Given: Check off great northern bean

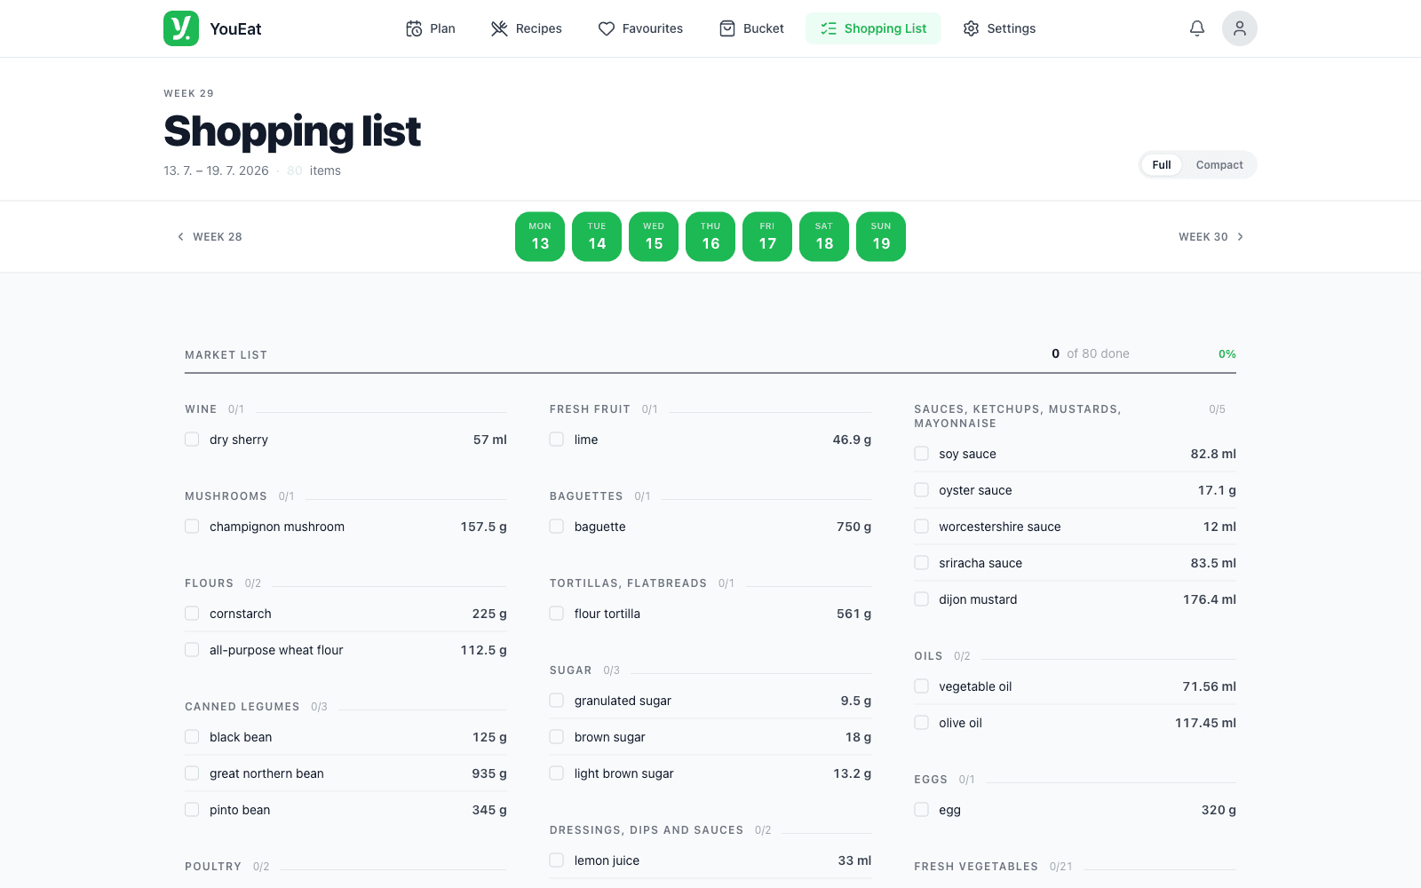Looking at the screenshot, I should point(192,773).
